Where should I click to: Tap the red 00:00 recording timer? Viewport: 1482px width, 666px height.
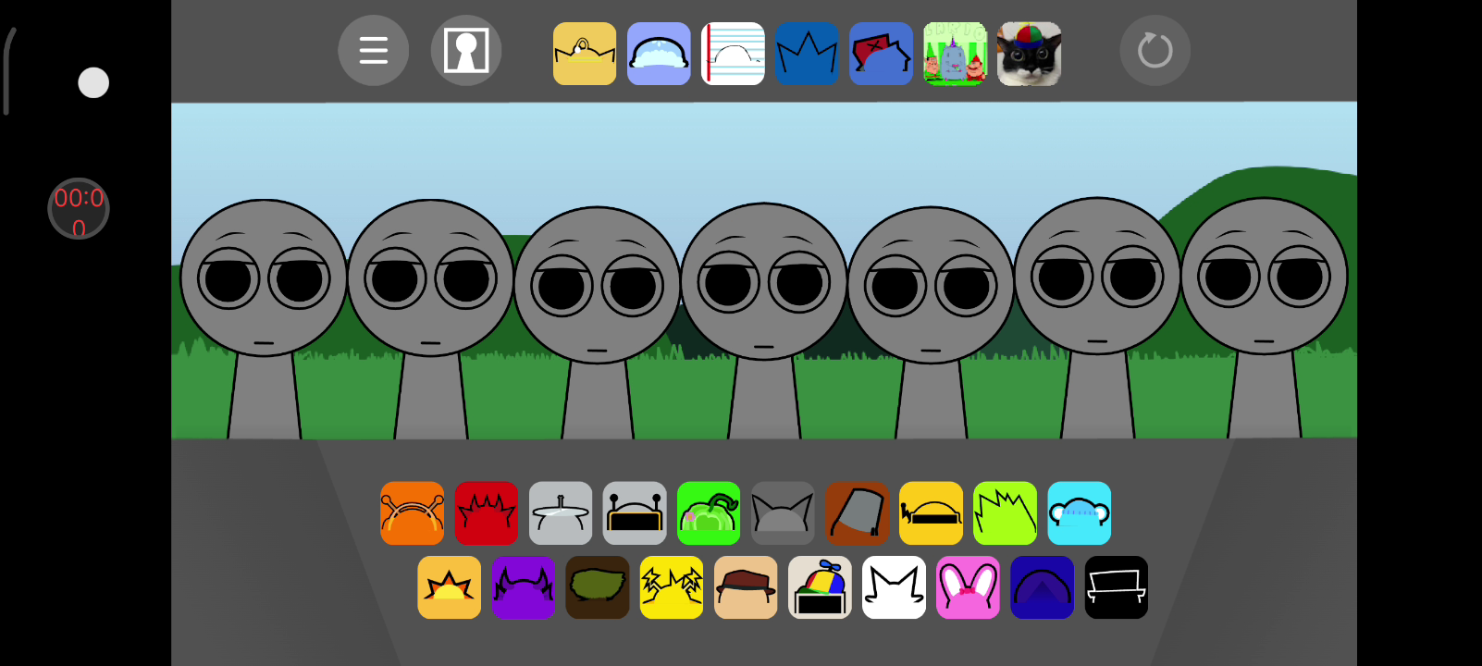(x=79, y=209)
